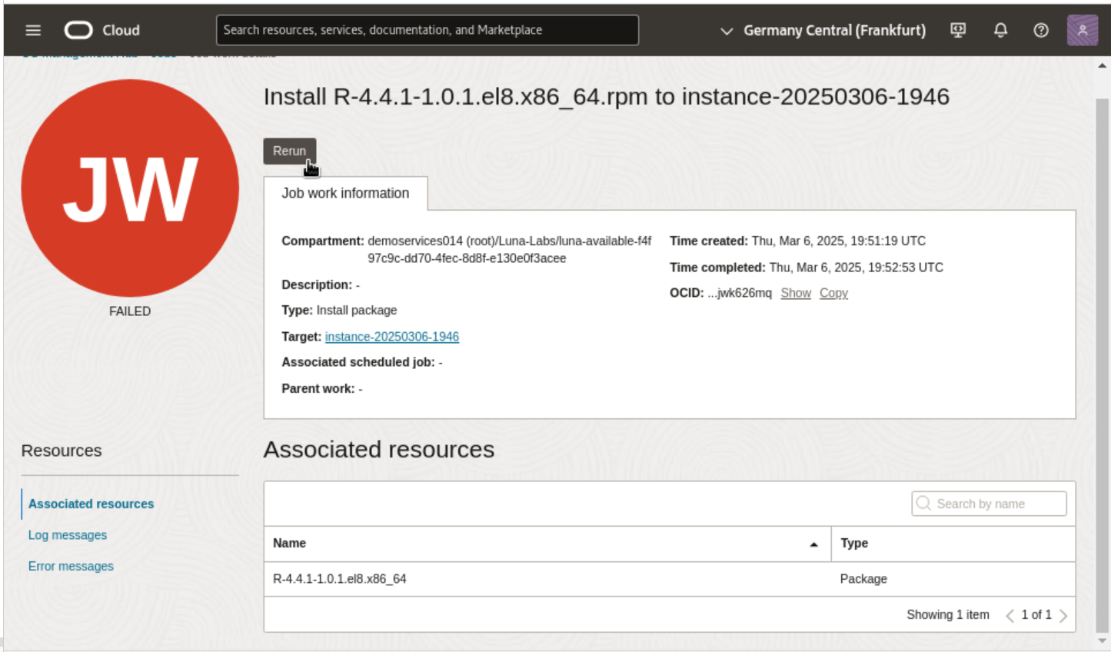Viewport: 1111px width, 652px height.
Task: Sort by Name column arrow
Action: click(x=813, y=544)
